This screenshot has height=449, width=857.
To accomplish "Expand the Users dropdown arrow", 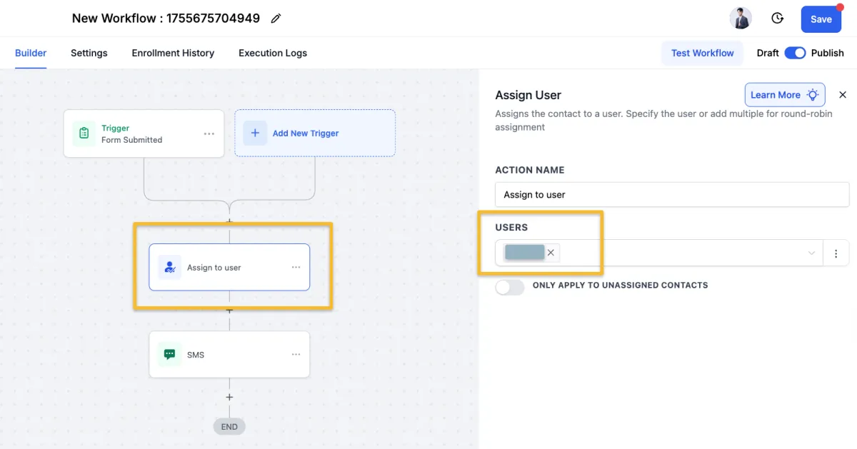I will tap(811, 253).
